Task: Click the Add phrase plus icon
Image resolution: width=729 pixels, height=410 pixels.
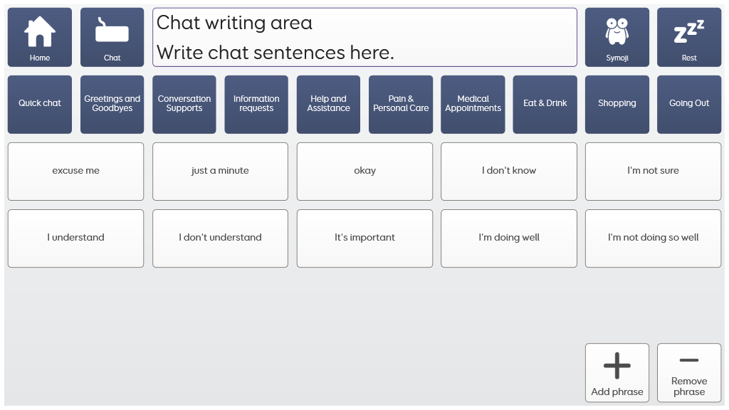Action: click(617, 366)
